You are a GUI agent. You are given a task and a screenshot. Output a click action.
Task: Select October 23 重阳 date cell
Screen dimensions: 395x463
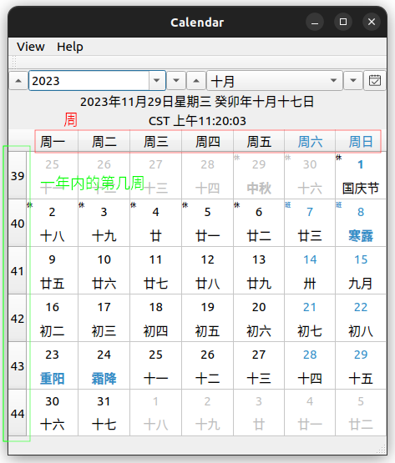tap(53, 366)
